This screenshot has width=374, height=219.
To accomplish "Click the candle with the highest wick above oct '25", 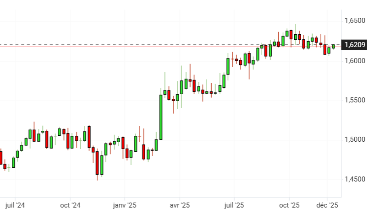I will click(296, 37).
